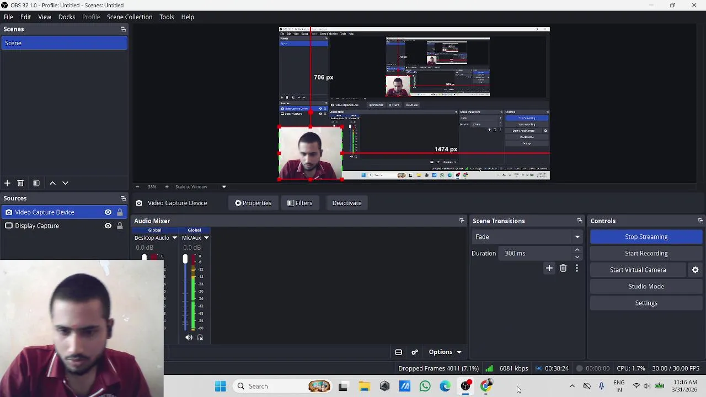Click Start Recording
This screenshot has height=397, width=706.
(x=646, y=254)
